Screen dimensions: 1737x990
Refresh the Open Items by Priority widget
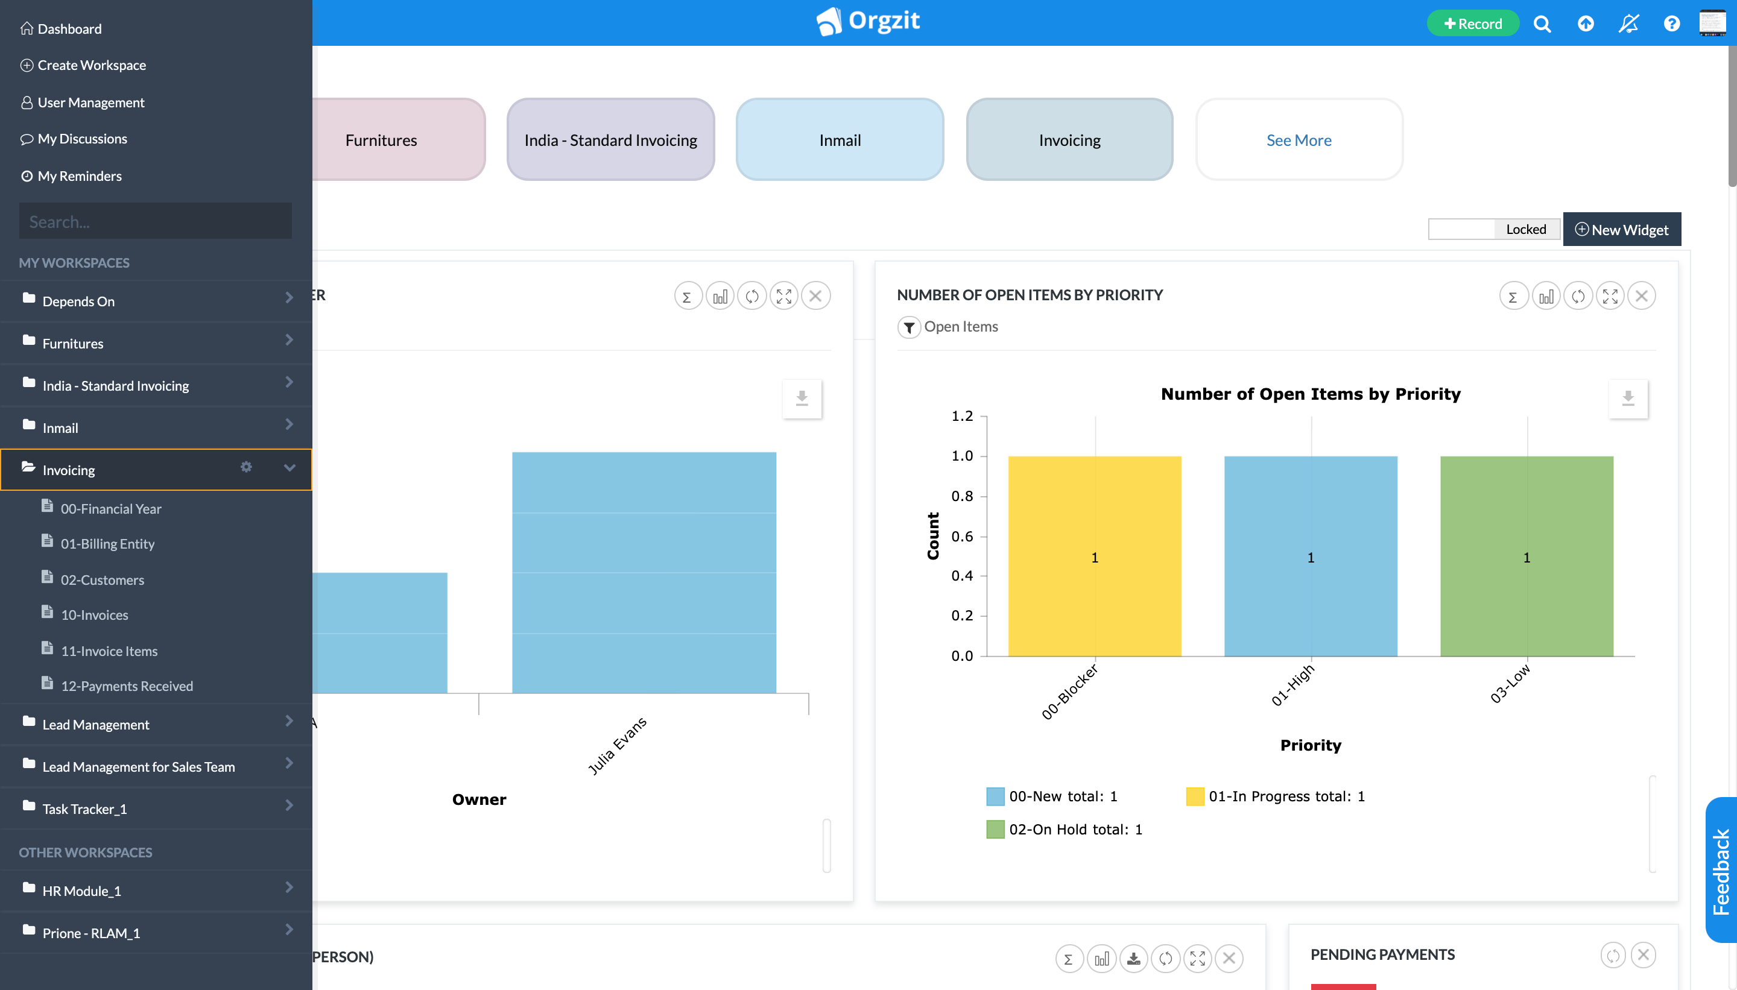(x=1578, y=296)
